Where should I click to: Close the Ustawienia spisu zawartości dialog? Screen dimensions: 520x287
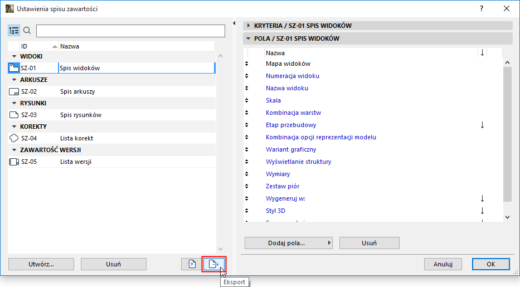[x=507, y=8]
